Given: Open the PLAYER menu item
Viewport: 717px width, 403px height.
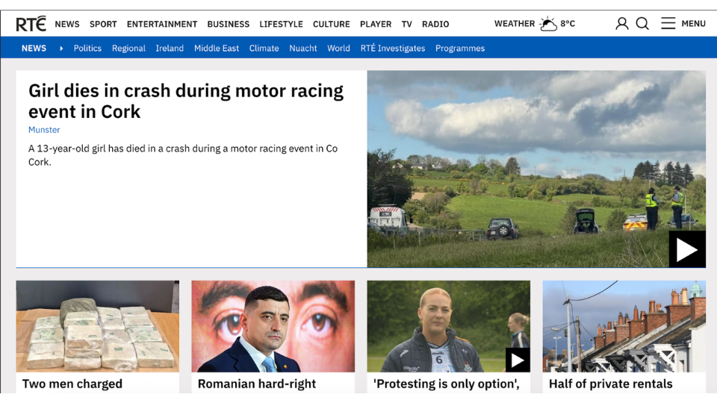Looking at the screenshot, I should point(376,24).
